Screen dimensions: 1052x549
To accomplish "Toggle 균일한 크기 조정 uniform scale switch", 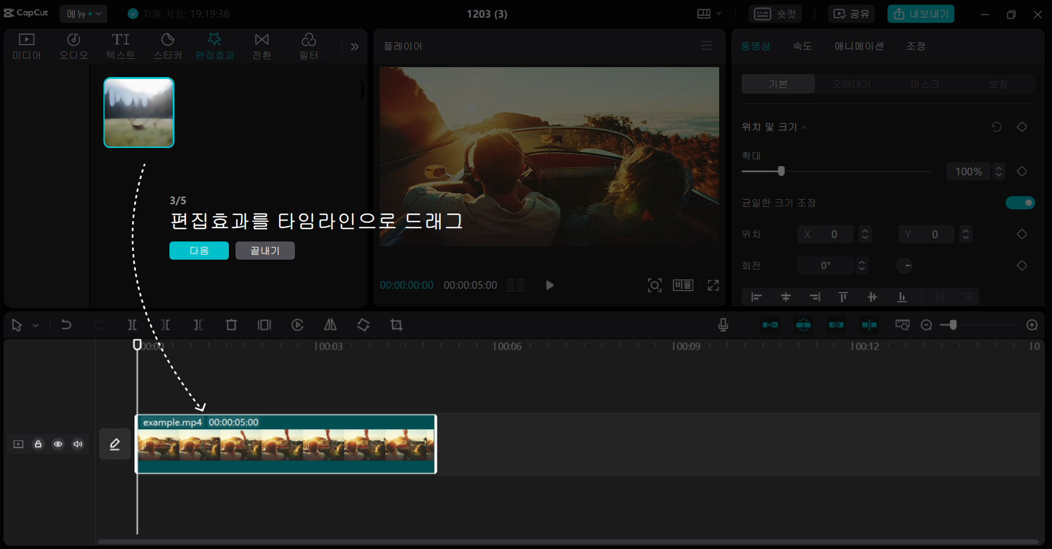I will [1020, 203].
